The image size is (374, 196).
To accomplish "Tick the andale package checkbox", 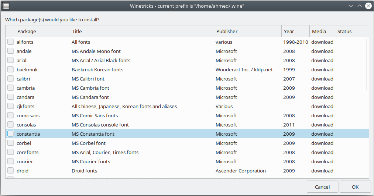I will pos(10,51).
